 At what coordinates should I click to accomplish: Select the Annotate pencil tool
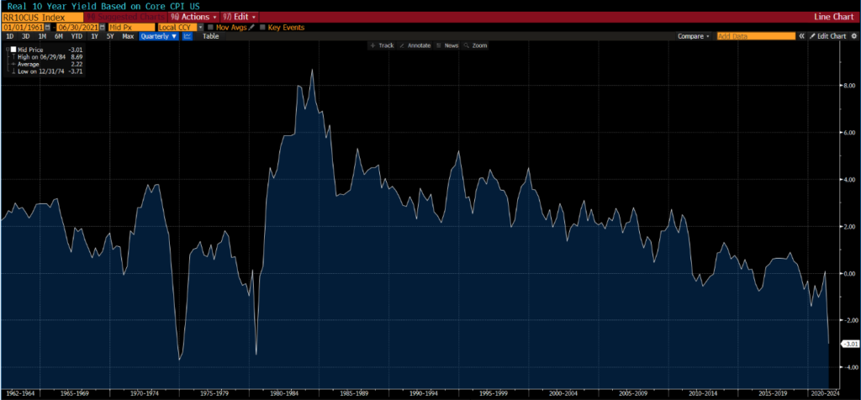point(416,45)
